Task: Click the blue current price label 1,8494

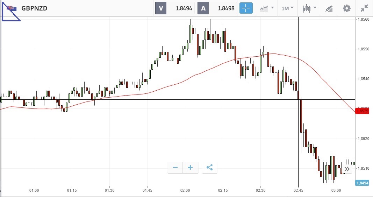Action: click(x=362, y=183)
